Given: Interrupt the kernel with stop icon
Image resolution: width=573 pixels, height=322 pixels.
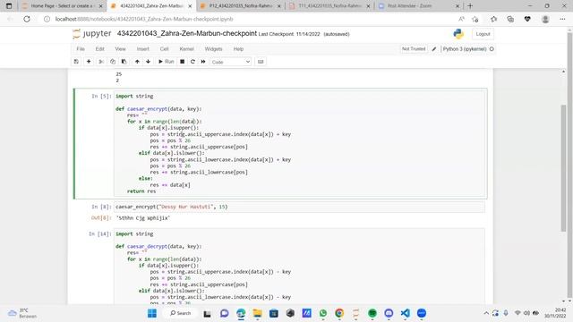Looking at the screenshot, I should [182, 62].
